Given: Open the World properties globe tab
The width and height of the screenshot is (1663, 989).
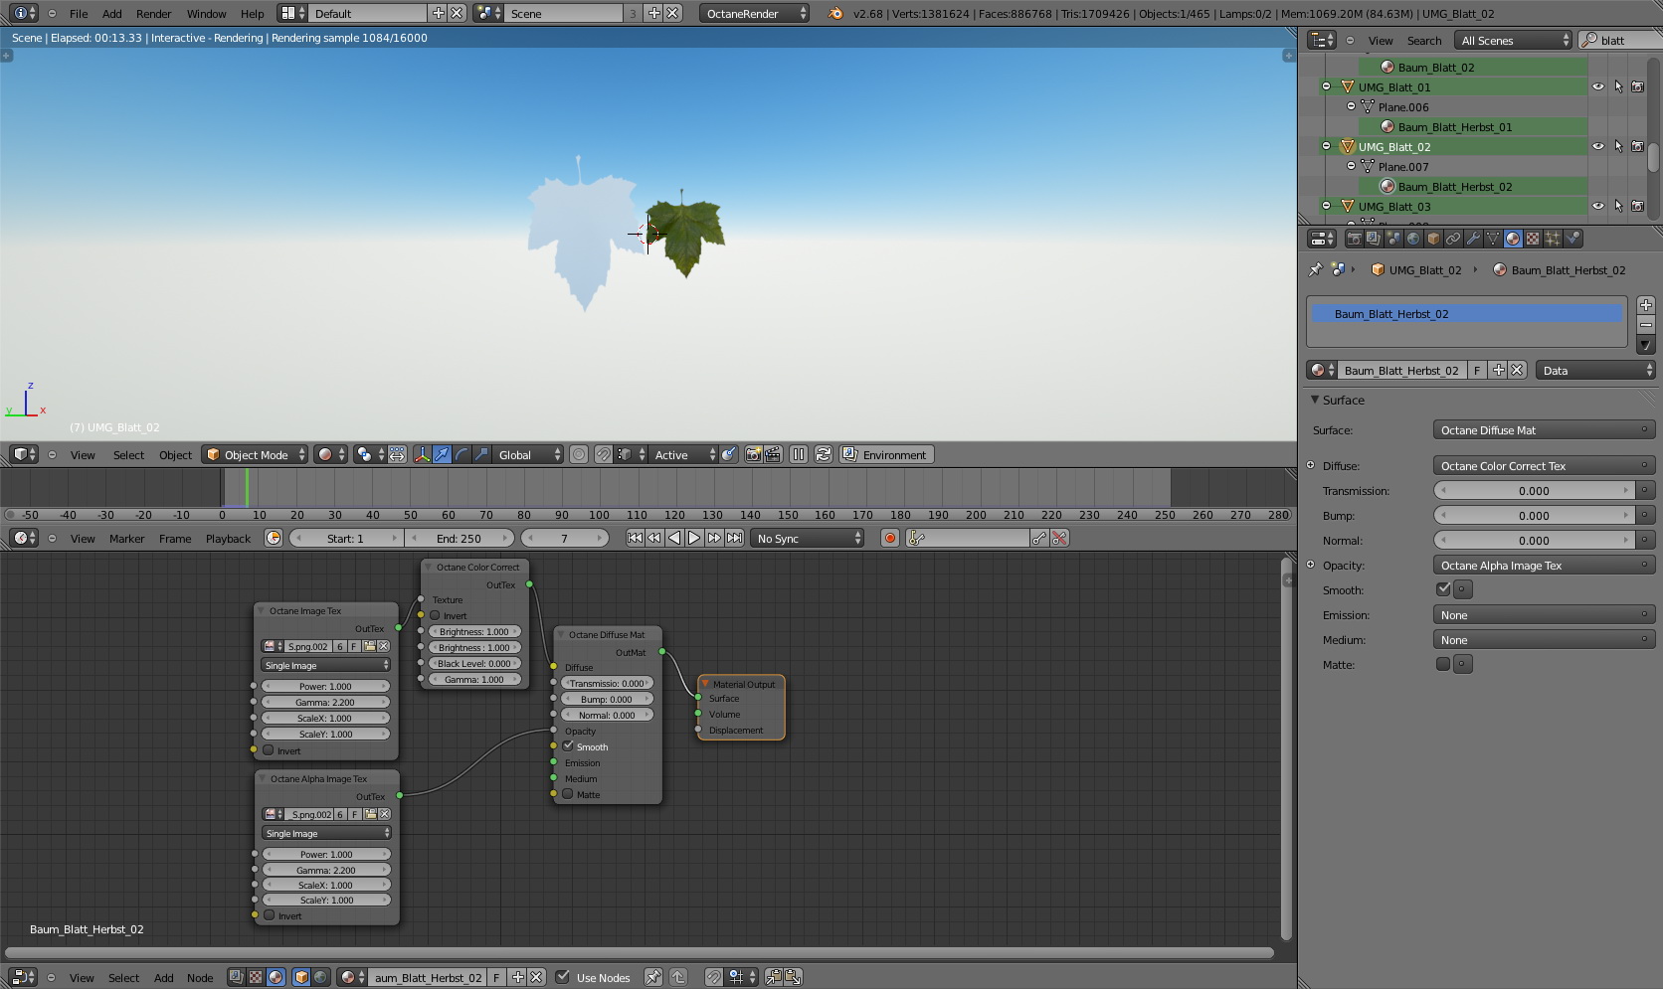Looking at the screenshot, I should (1413, 239).
